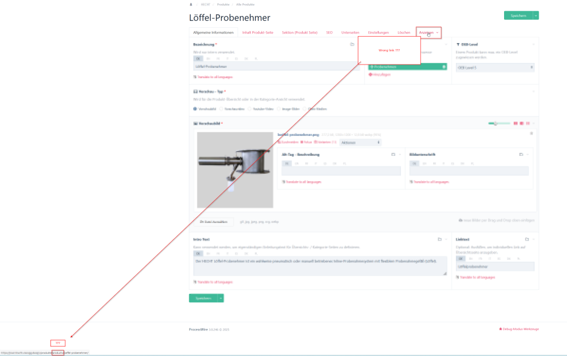Click the Löffel-Probenehmer preview image thumbnail
The height and width of the screenshot is (356, 567).
pyautogui.click(x=235, y=170)
